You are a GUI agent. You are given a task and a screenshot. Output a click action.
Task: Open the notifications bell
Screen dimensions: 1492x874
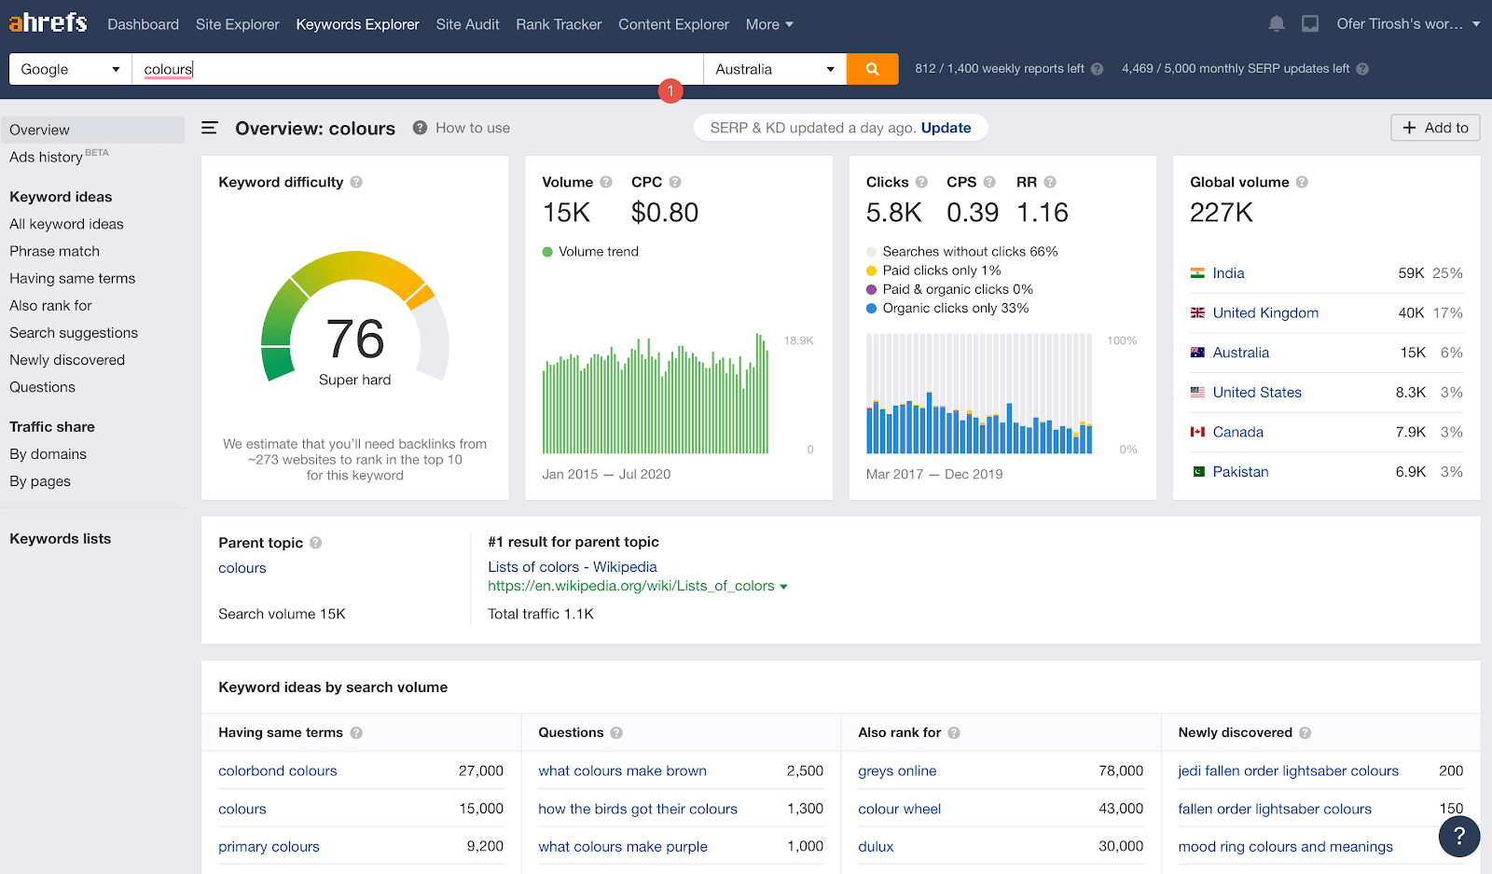click(1277, 24)
